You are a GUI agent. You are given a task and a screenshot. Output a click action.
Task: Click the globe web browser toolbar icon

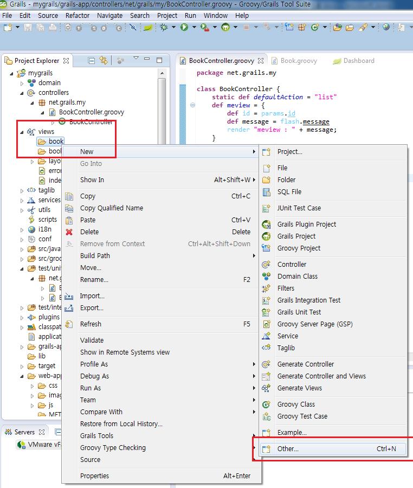[x=386, y=27]
